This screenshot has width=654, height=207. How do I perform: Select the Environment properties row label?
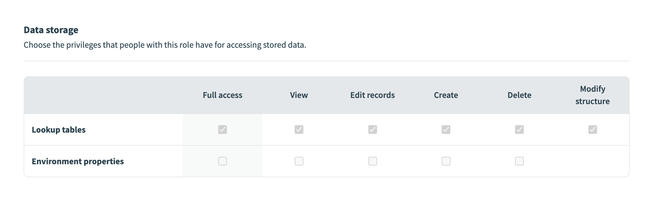click(x=78, y=161)
